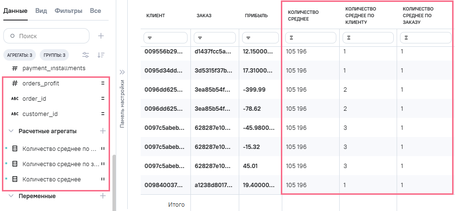Screen dimensions: 455x211
Task: Click the Агрегаты: 3 chip
Action: click(x=20, y=55)
